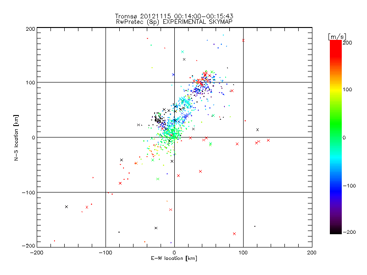Click the y-axis tick label '100'

pos(30,82)
